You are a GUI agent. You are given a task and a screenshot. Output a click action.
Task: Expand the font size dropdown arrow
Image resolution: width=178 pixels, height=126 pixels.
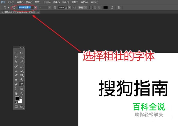[70, 7]
